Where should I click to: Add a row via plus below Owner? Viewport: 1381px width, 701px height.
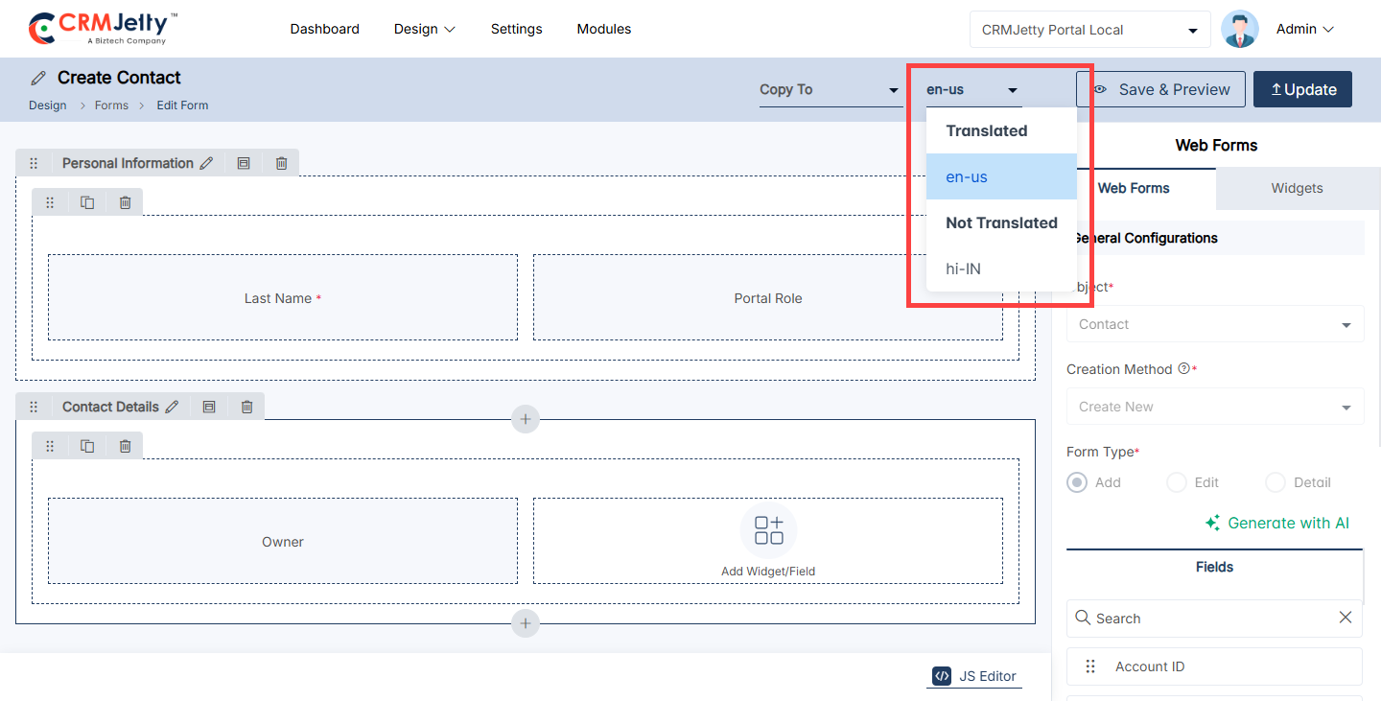[x=525, y=623]
